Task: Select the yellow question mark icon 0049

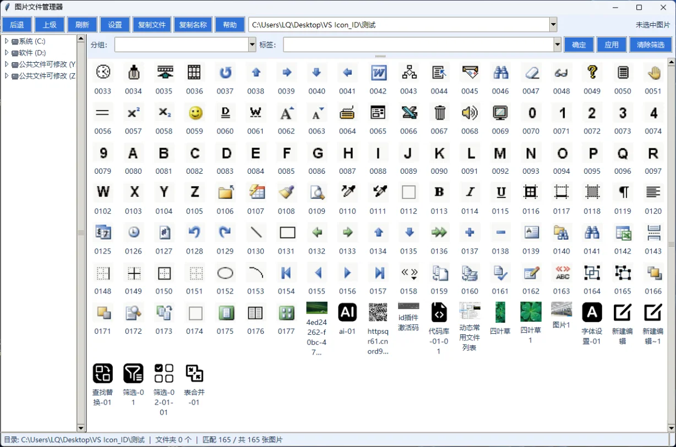Action: (592, 73)
